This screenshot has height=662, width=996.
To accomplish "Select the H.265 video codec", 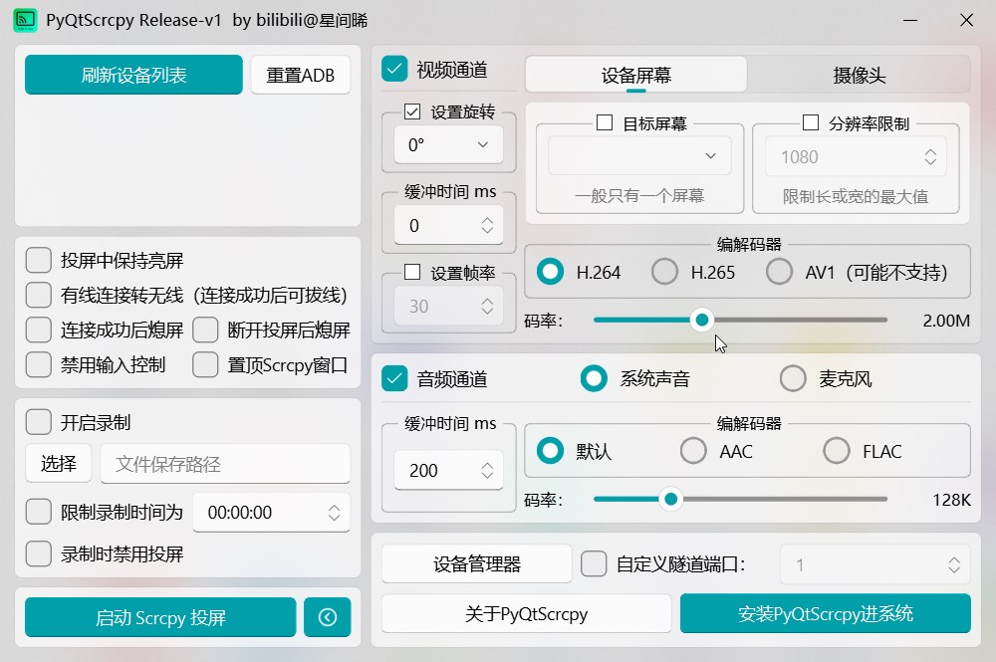I will [663, 271].
